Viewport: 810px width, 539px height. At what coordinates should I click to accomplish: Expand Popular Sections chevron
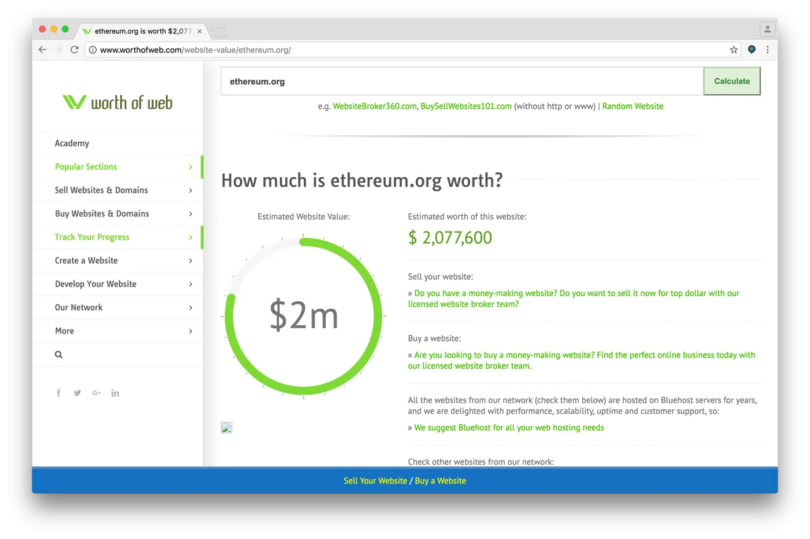pos(190,167)
